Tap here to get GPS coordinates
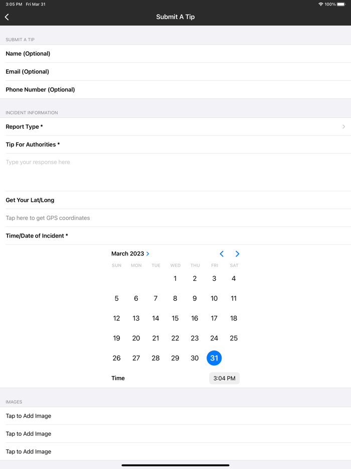Viewport: 351px width, 469px height. click(175, 218)
